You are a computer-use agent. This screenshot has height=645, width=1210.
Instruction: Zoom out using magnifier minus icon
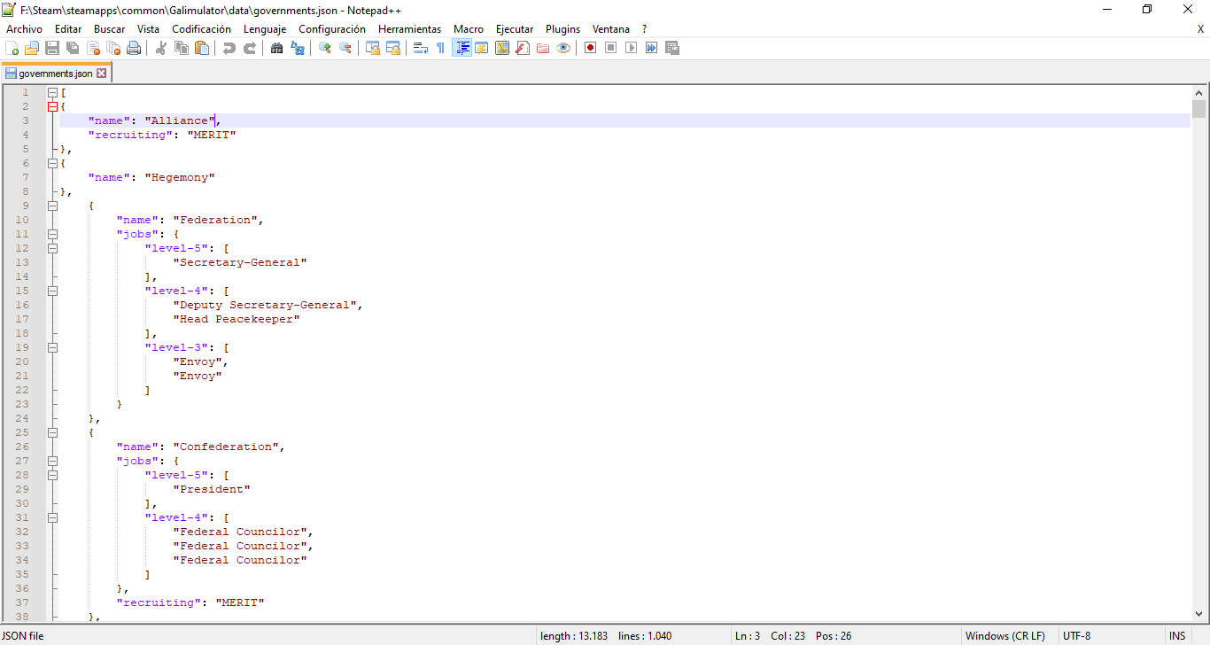(345, 48)
